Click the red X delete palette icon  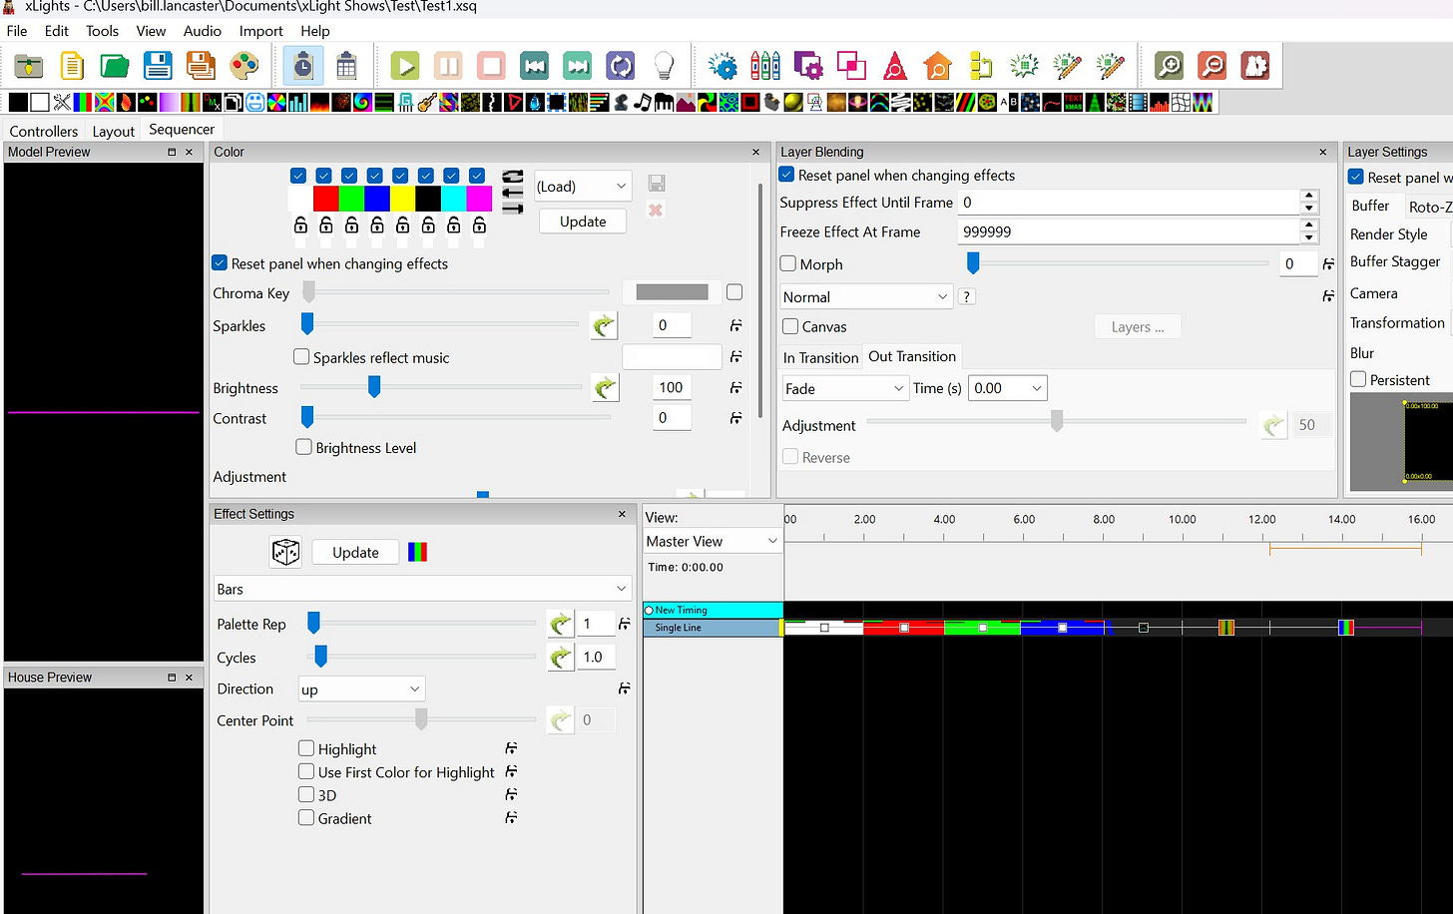click(x=656, y=210)
